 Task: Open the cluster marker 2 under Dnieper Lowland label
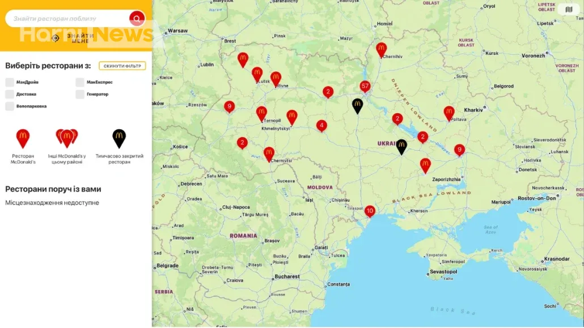[397, 119]
